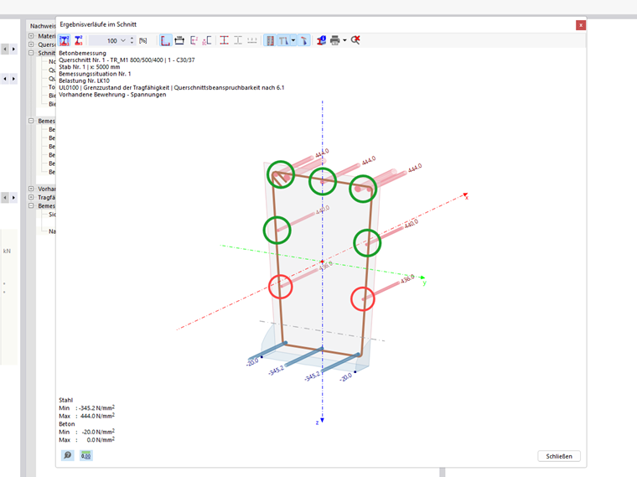Select the Nachweis tab in background window
The height and width of the screenshot is (477, 637).
(x=42, y=26)
